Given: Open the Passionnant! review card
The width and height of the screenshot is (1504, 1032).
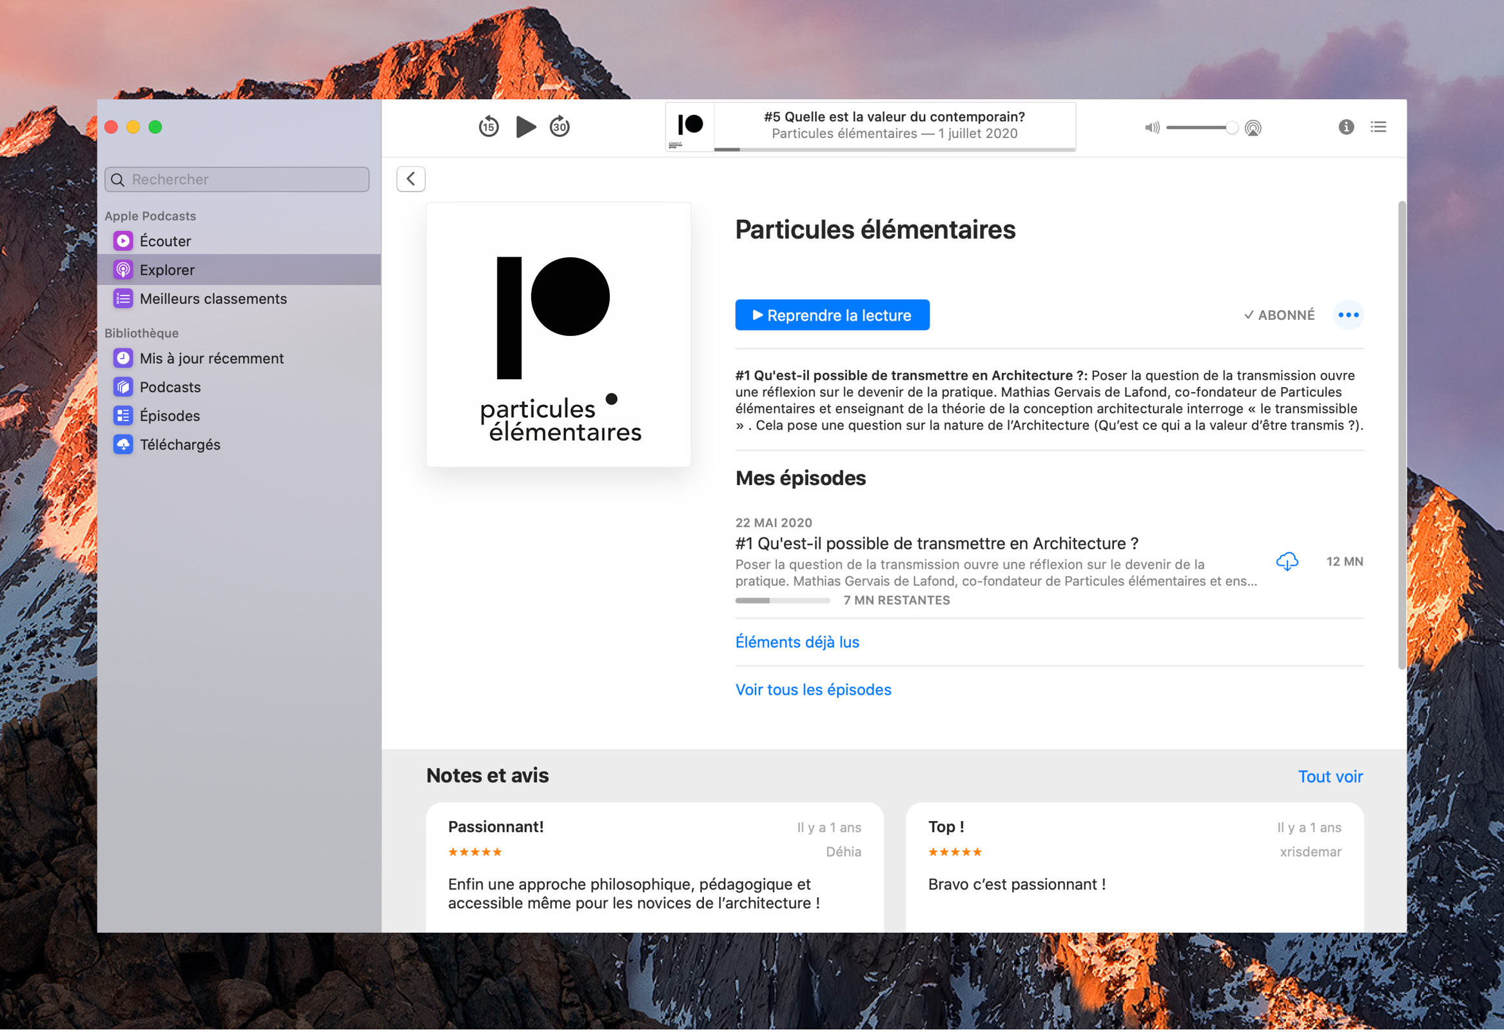Looking at the screenshot, I should [654, 868].
